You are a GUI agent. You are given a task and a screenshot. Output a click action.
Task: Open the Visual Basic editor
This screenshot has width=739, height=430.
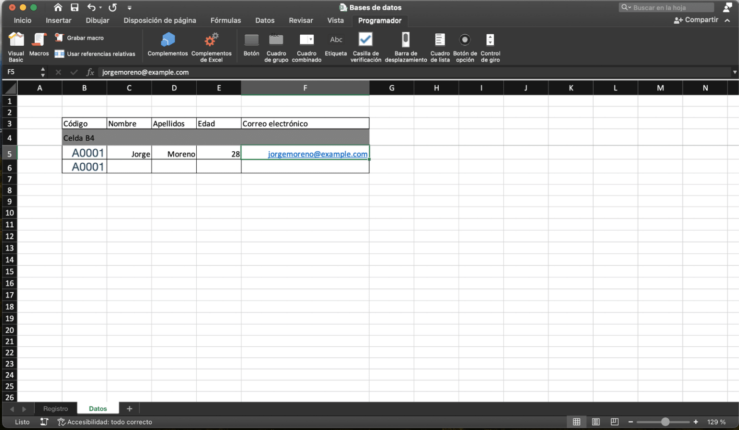16,46
